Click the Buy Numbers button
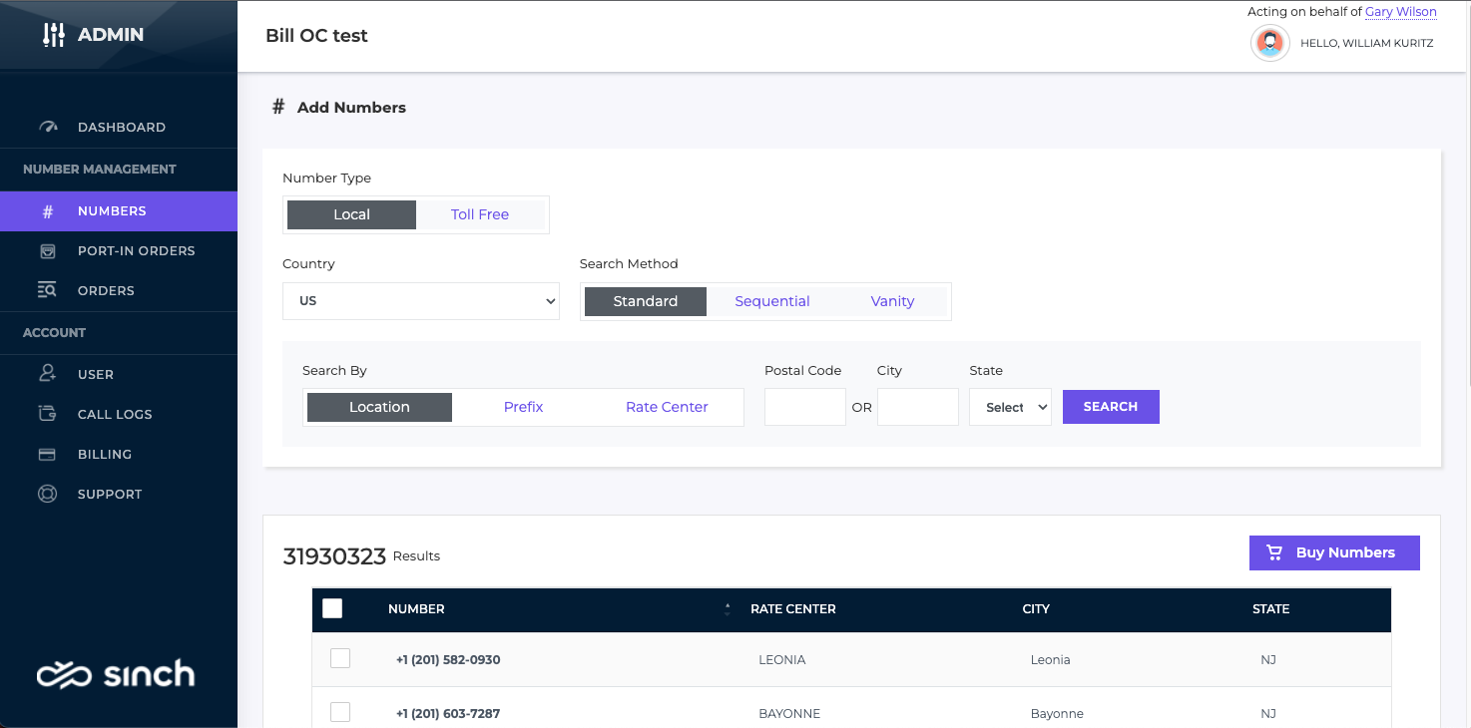 pos(1333,552)
